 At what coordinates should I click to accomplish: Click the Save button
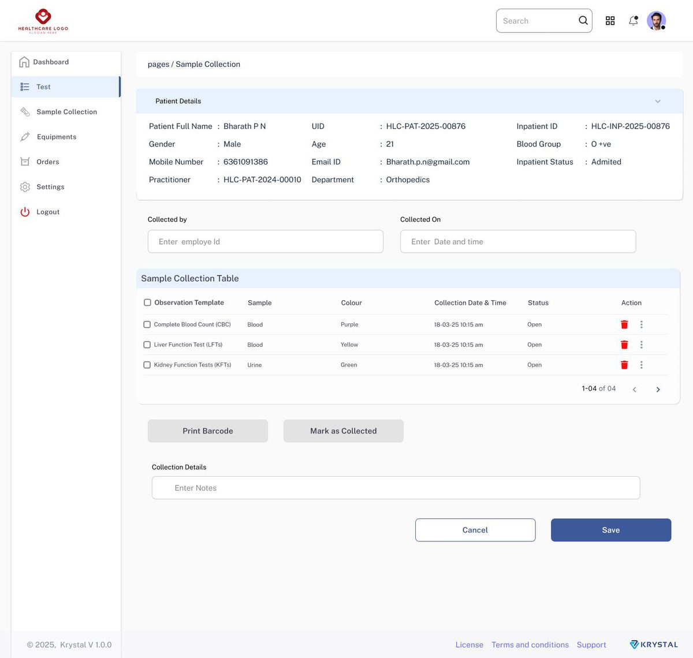coord(611,530)
